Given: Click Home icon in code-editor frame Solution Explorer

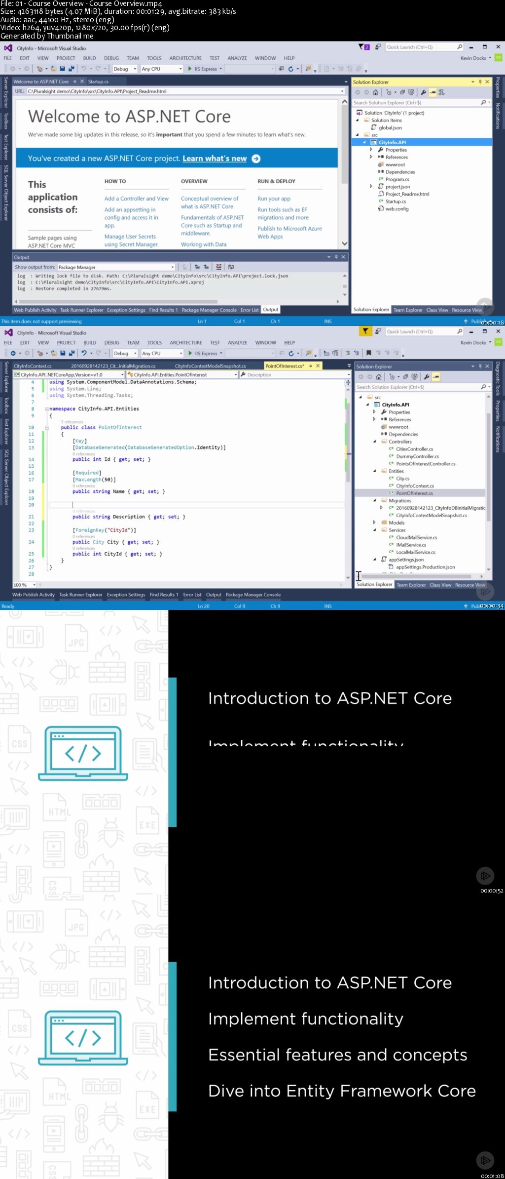Looking at the screenshot, I should [x=379, y=377].
